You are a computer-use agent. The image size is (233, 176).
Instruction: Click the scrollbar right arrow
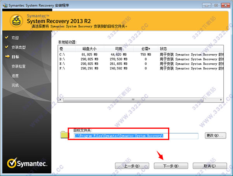(x=221, y=100)
